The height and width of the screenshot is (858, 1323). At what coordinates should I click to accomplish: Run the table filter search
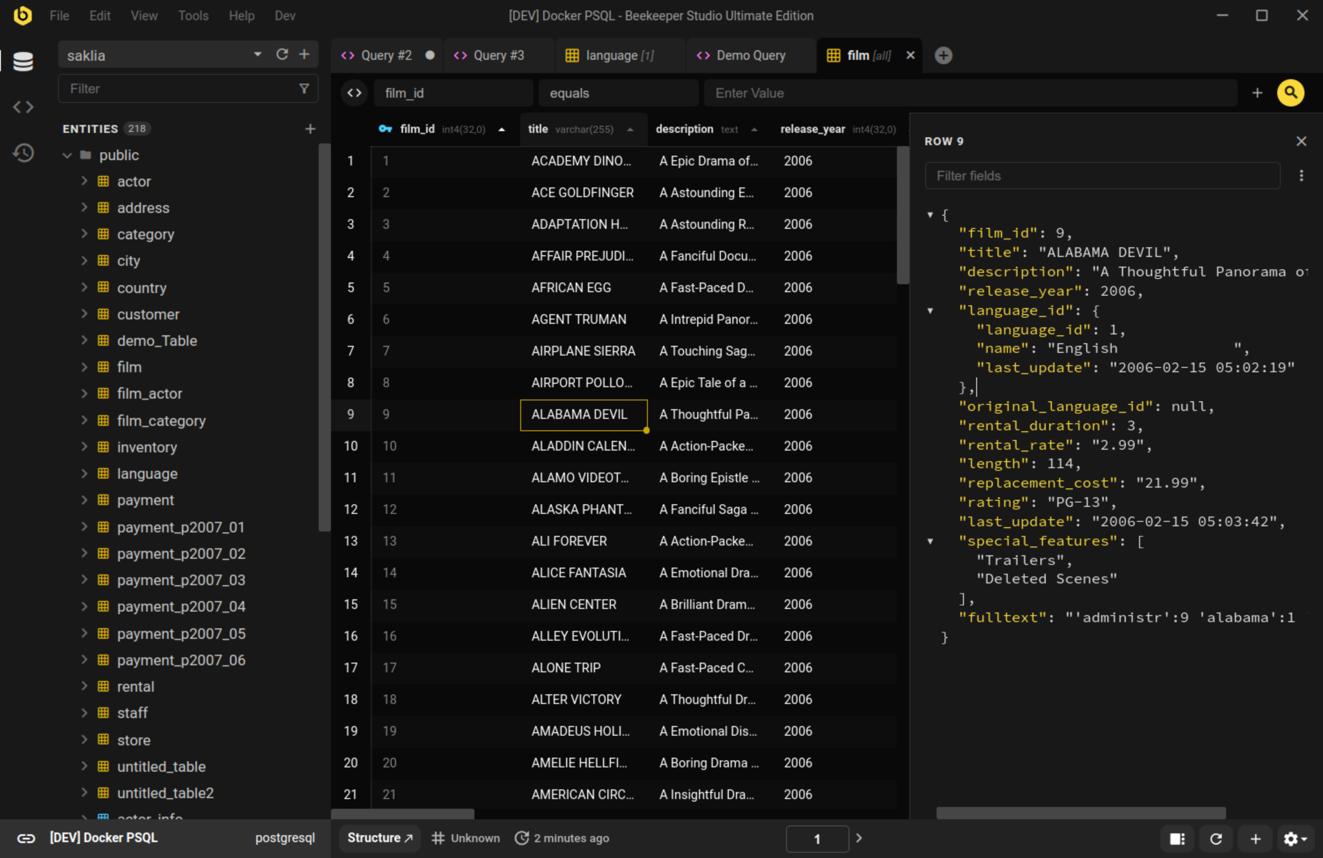tap(1290, 93)
